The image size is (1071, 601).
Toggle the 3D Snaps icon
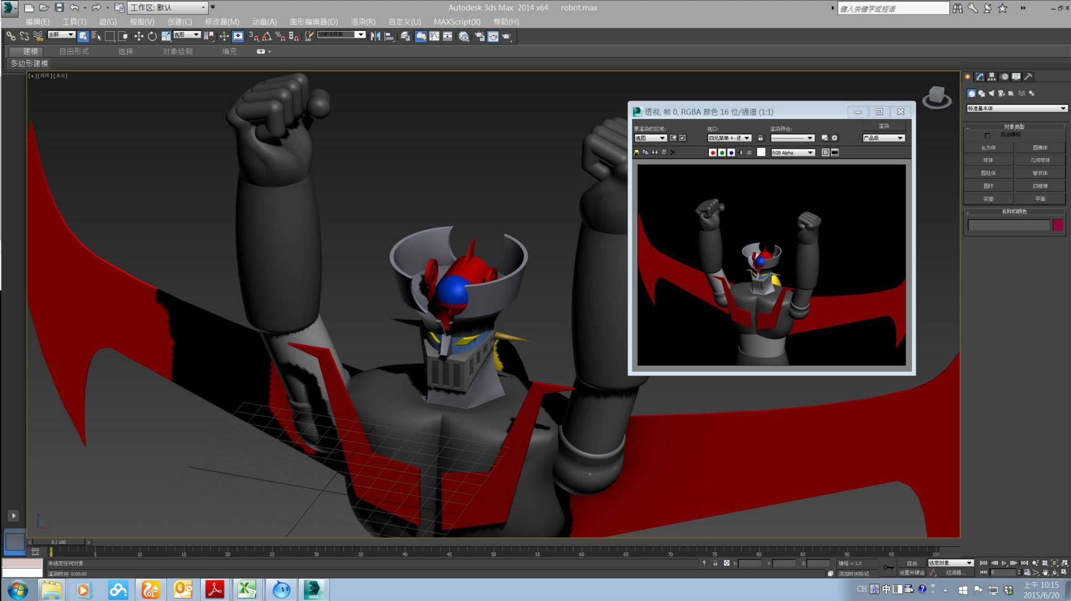coord(254,36)
